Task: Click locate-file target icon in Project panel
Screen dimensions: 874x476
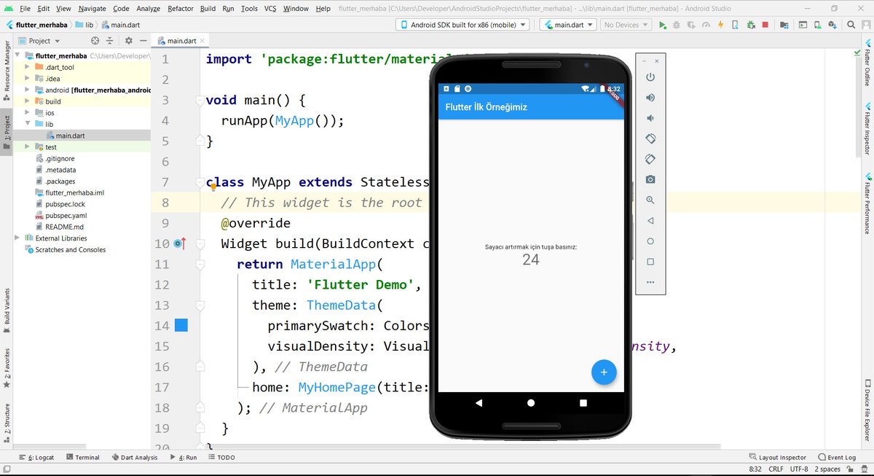Action: 95,41
